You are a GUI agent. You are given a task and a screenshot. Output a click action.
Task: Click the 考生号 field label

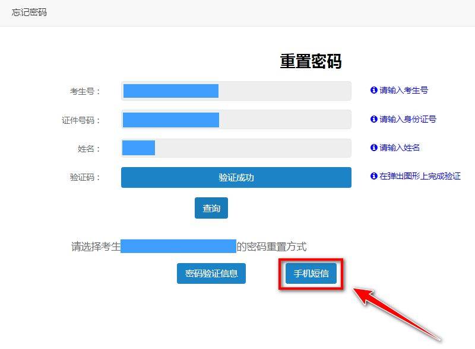(x=85, y=91)
